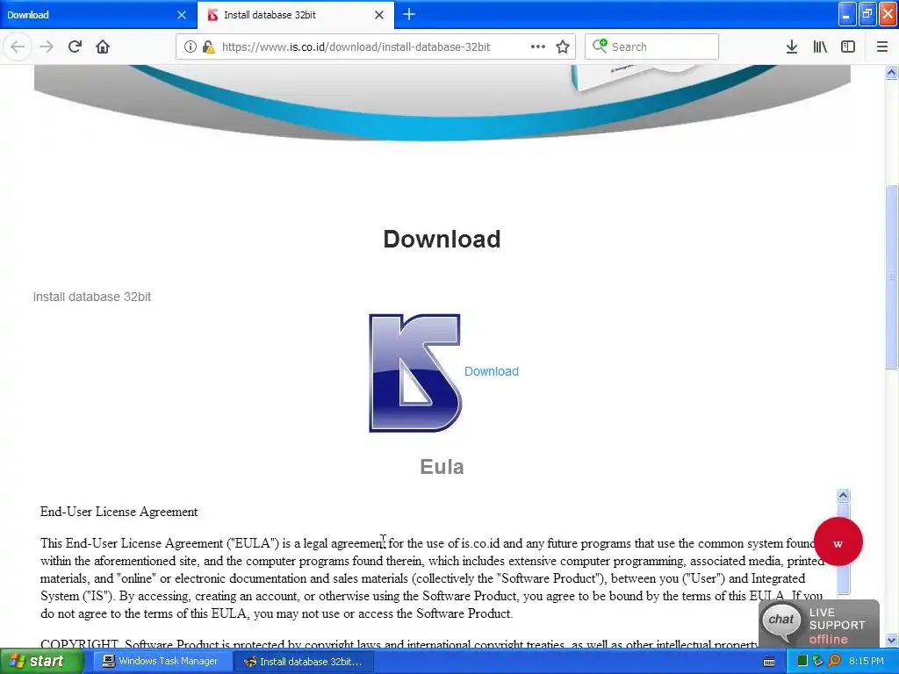Open the Firefox hamburger menu
Image resolution: width=899 pixels, height=674 pixels.
click(x=881, y=47)
